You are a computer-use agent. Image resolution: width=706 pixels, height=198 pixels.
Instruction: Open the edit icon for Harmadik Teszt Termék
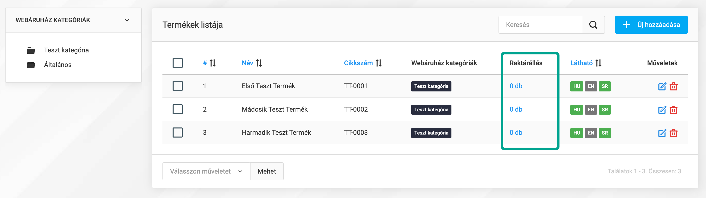[662, 133]
